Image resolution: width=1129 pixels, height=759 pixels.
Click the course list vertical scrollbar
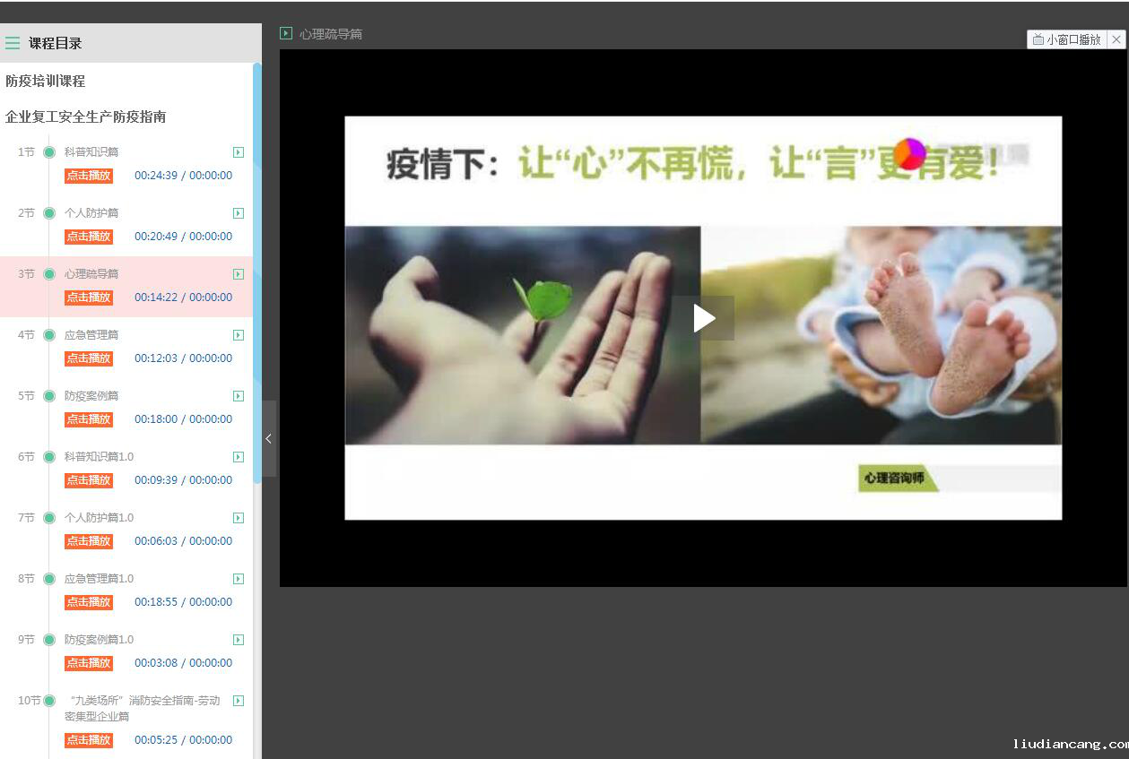tap(257, 269)
